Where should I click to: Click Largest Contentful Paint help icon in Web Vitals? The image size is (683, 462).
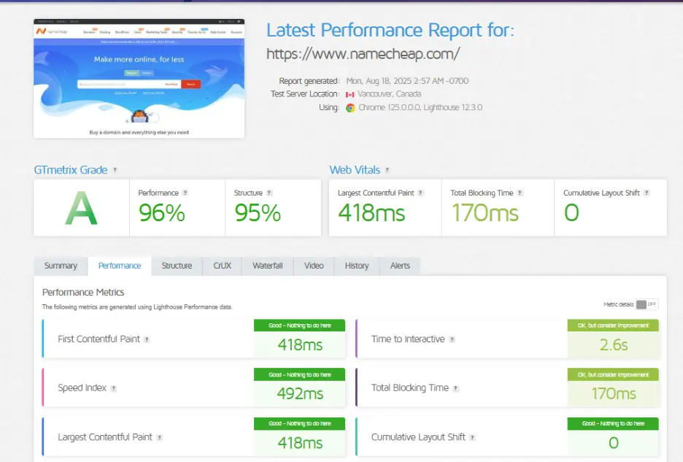coord(421,193)
